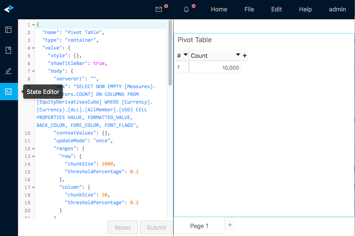This screenshot has height=236, width=355.
Task: Click the thresholdPercentage 0.2 value
Action: (134, 202)
